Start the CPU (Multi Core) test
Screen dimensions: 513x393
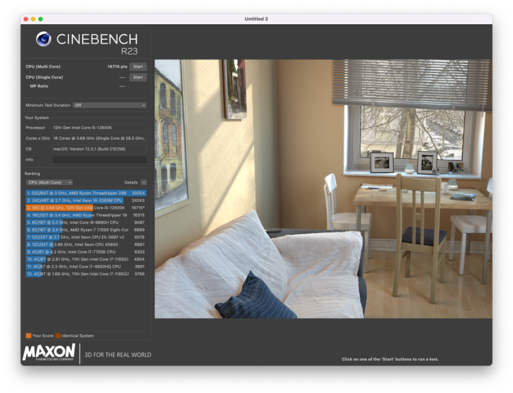(138, 67)
